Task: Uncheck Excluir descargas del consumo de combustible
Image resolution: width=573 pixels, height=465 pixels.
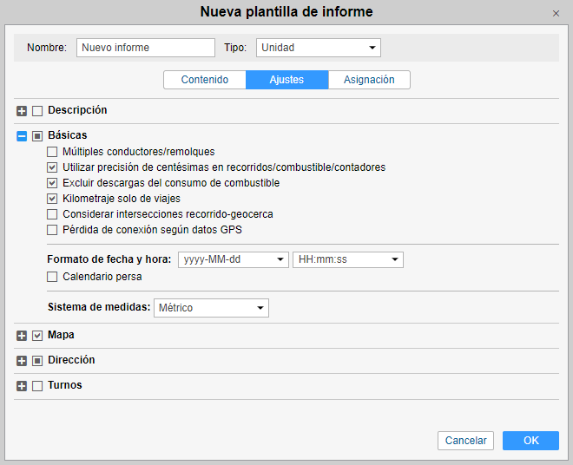Action: (53, 183)
